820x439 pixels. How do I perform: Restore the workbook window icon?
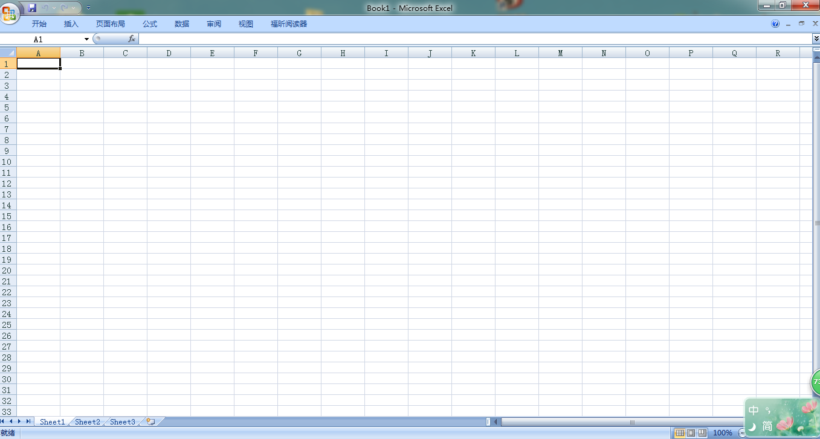click(x=802, y=24)
